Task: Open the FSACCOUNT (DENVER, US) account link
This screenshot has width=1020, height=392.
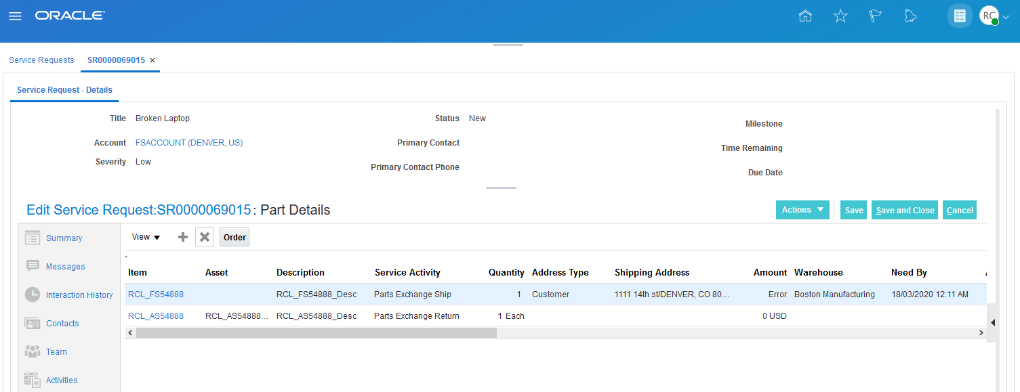Action: [x=188, y=142]
